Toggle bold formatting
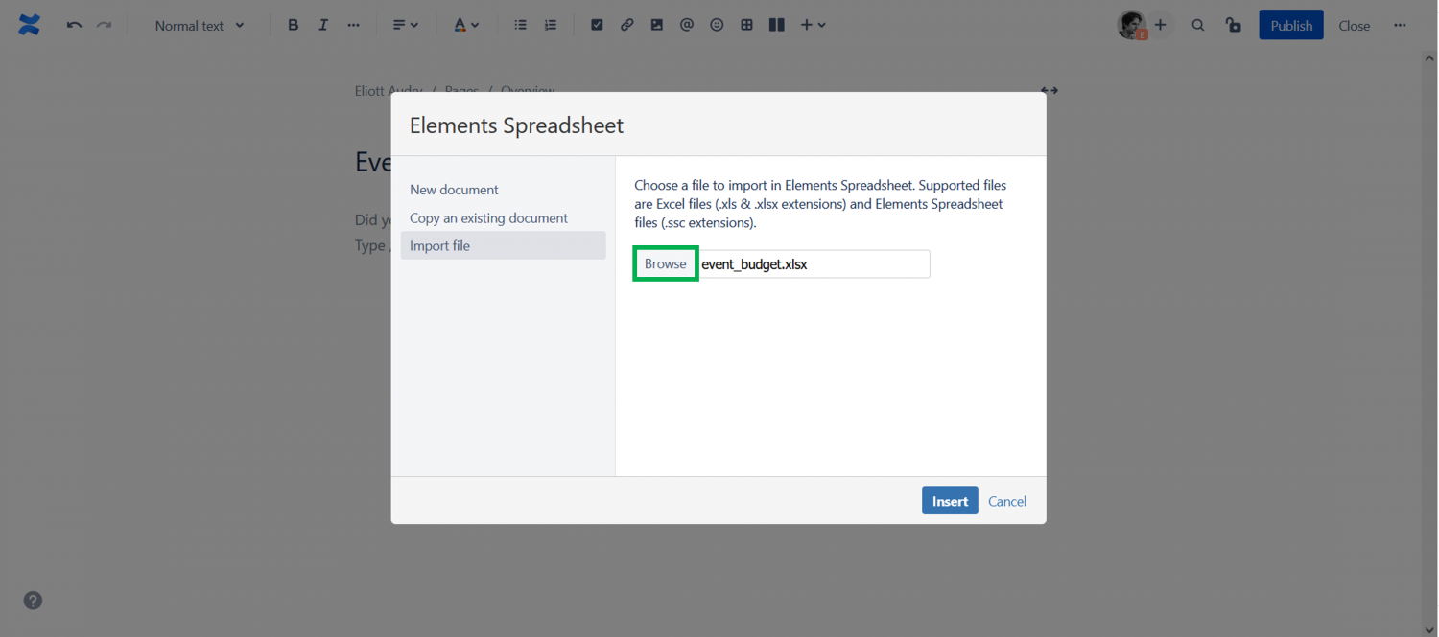 pyautogui.click(x=294, y=26)
